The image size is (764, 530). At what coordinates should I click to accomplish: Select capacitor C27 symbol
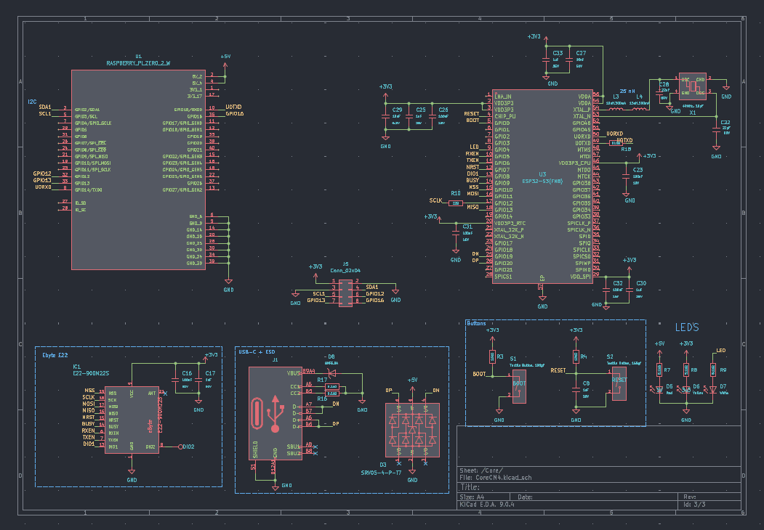pyautogui.click(x=569, y=60)
